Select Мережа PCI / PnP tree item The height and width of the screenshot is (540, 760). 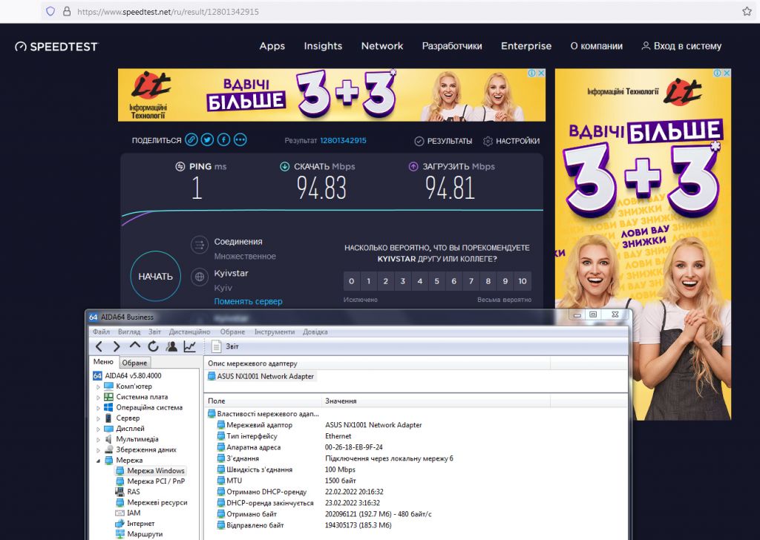pyautogui.click(x=151, y=481)
